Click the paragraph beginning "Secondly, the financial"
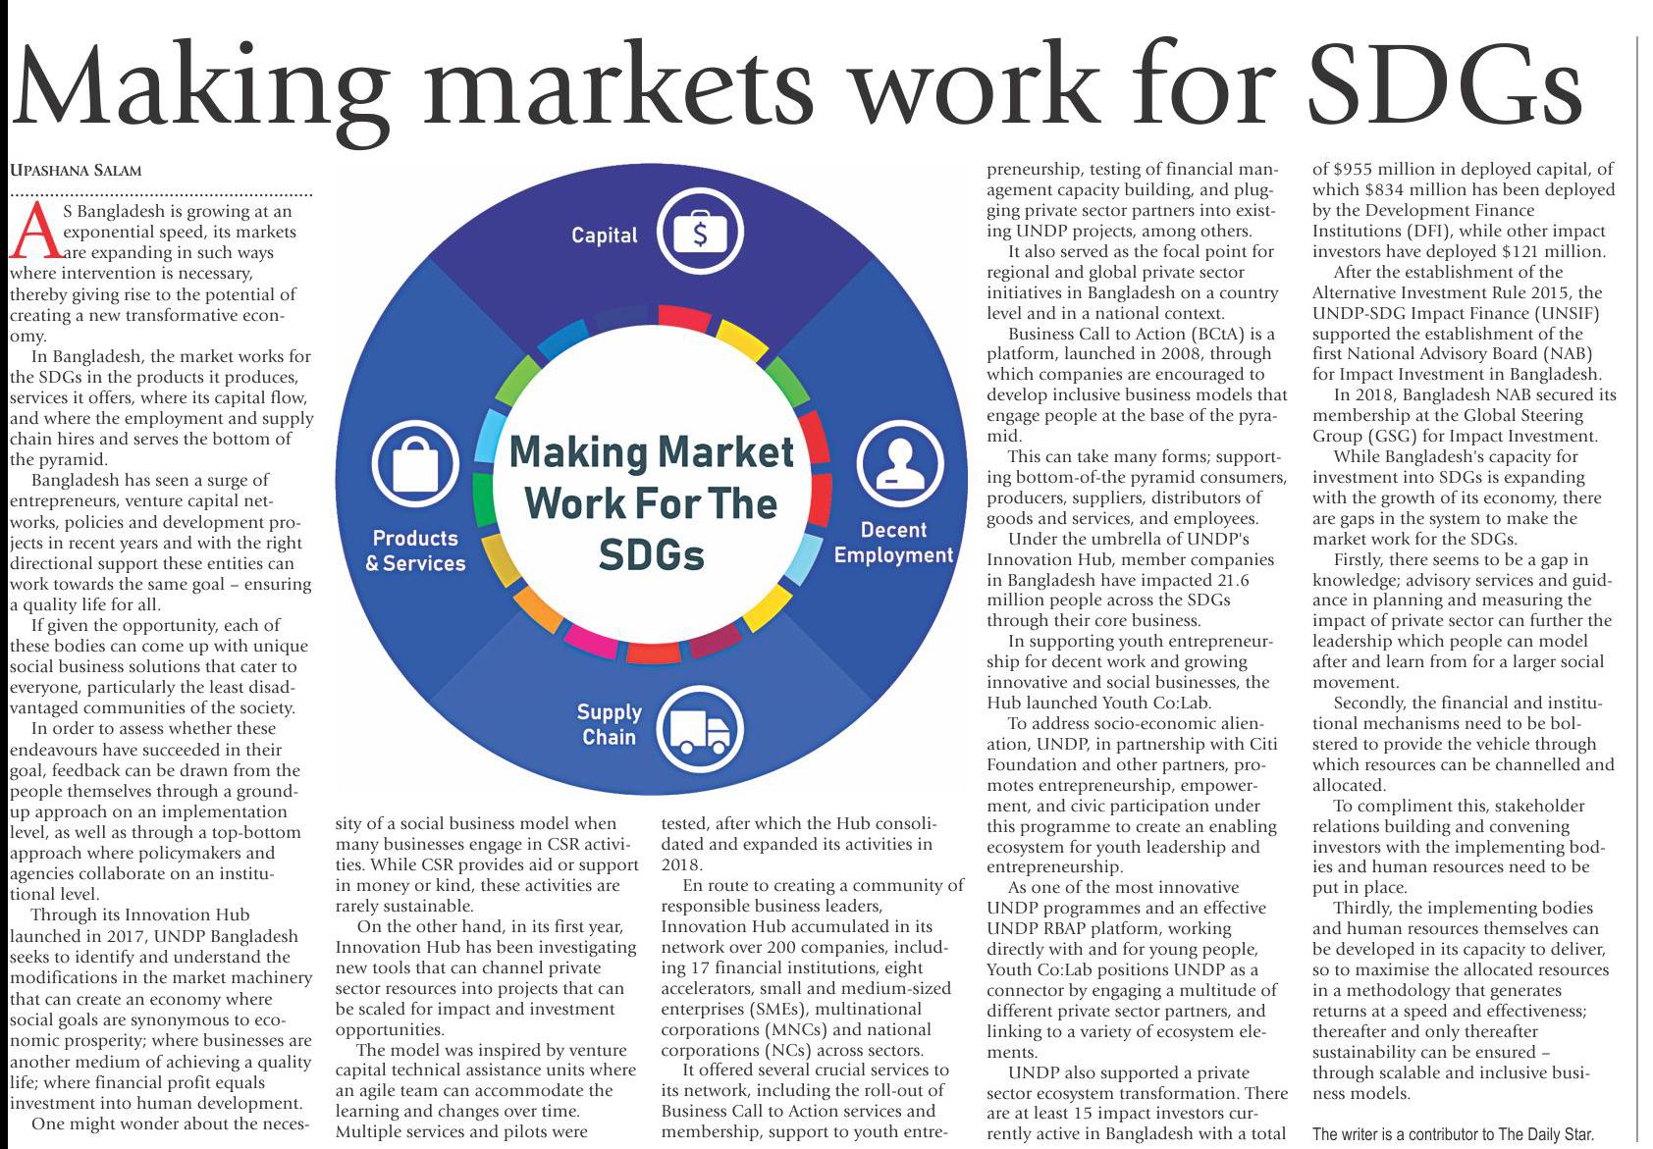Image resolution: width=1653 pixels, height=1149 pixels. pos(1462,744)
